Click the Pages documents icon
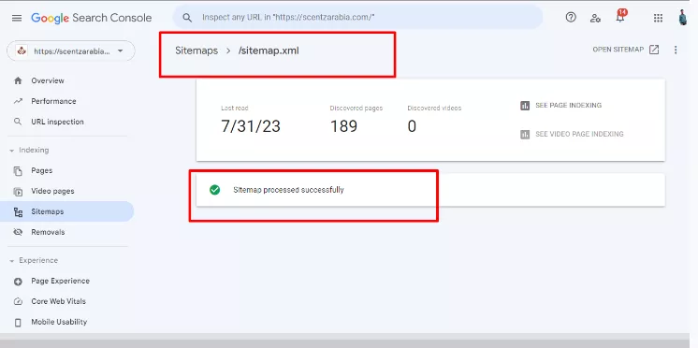 tap(18, 171)
